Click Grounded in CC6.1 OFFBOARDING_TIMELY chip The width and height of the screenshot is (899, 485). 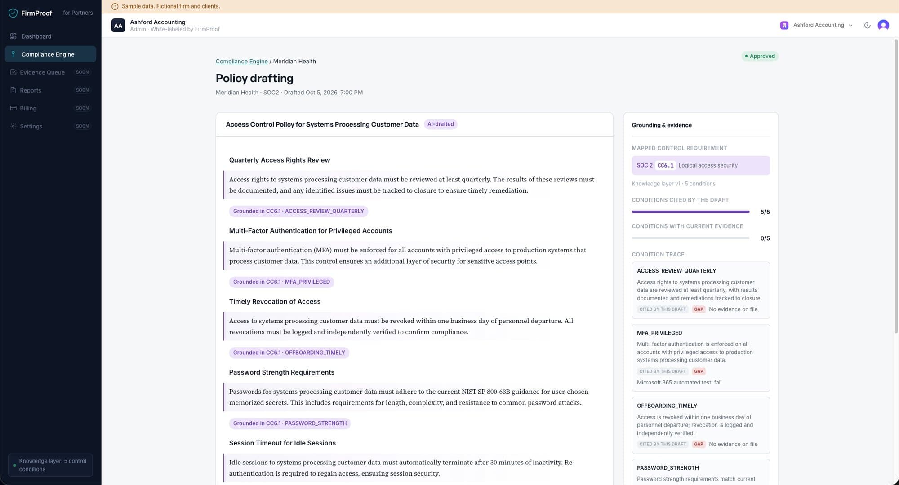289,353
